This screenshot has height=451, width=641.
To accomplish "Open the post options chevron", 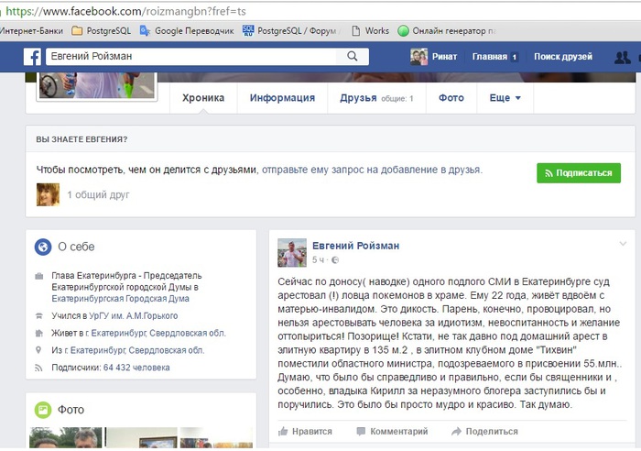I will click(x=623, y=244).
